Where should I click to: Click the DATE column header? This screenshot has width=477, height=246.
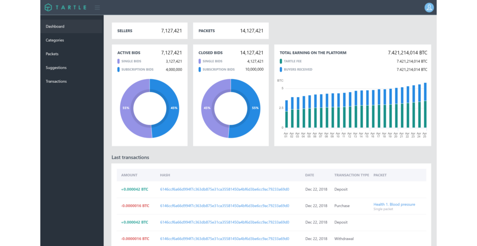click(310, 175)
